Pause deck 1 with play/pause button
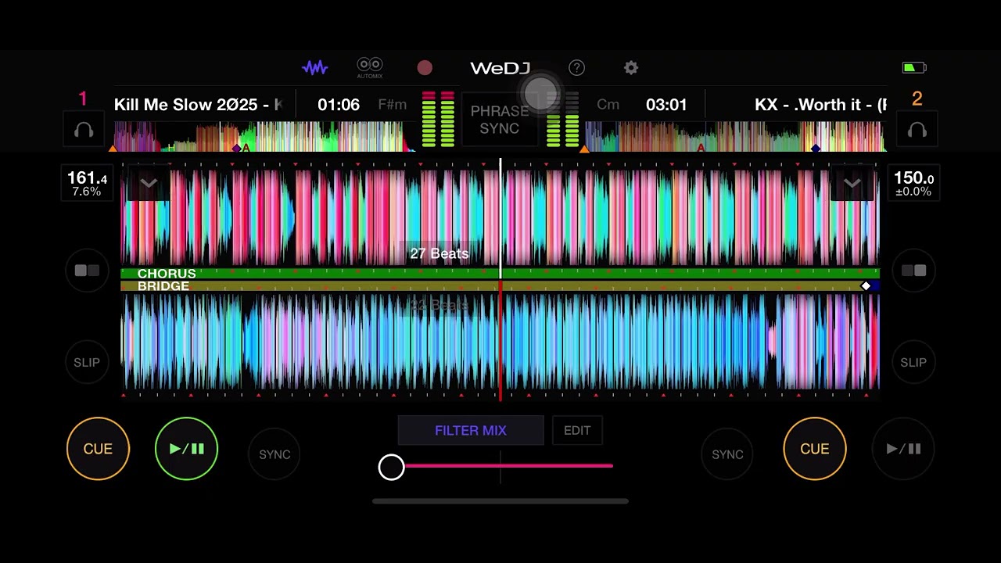 tap(186, 449)
